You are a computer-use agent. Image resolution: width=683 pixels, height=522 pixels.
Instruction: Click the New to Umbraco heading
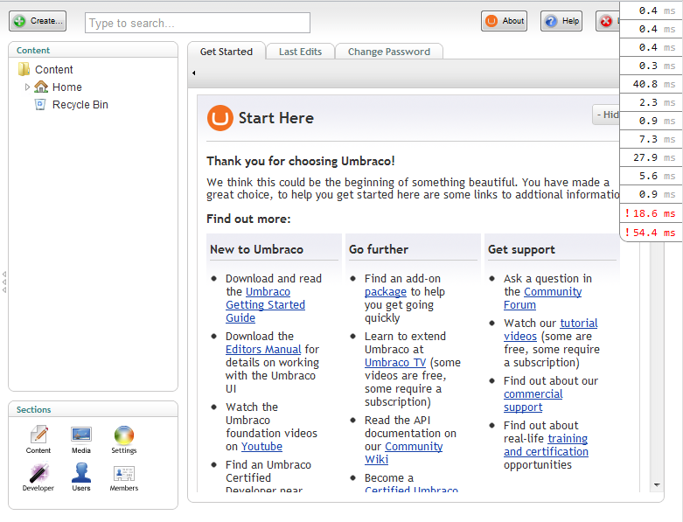[256, 249]
